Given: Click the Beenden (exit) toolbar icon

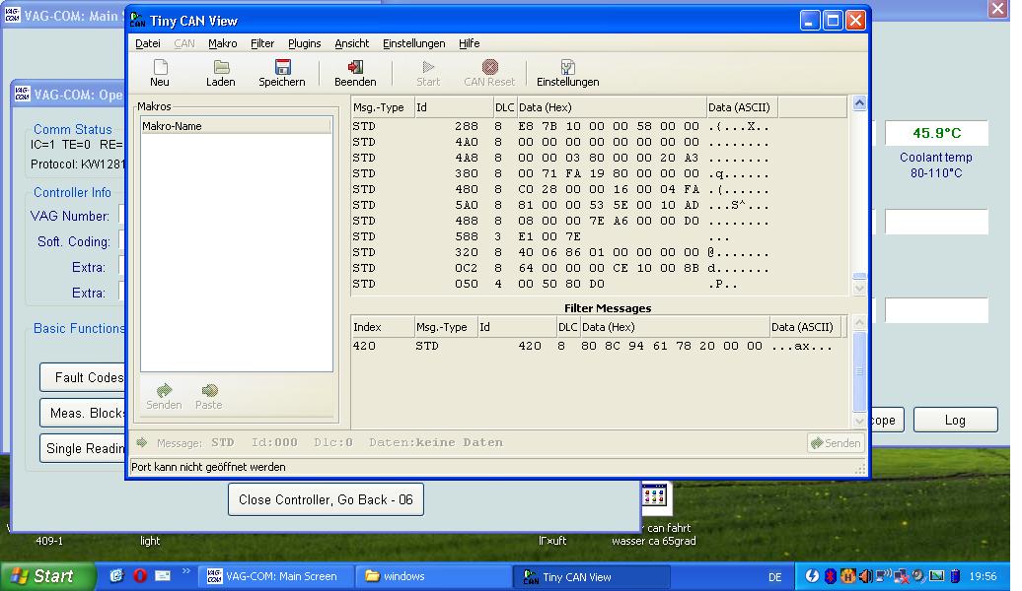Looking at the screenshot, I should click(x=355, y=67).
